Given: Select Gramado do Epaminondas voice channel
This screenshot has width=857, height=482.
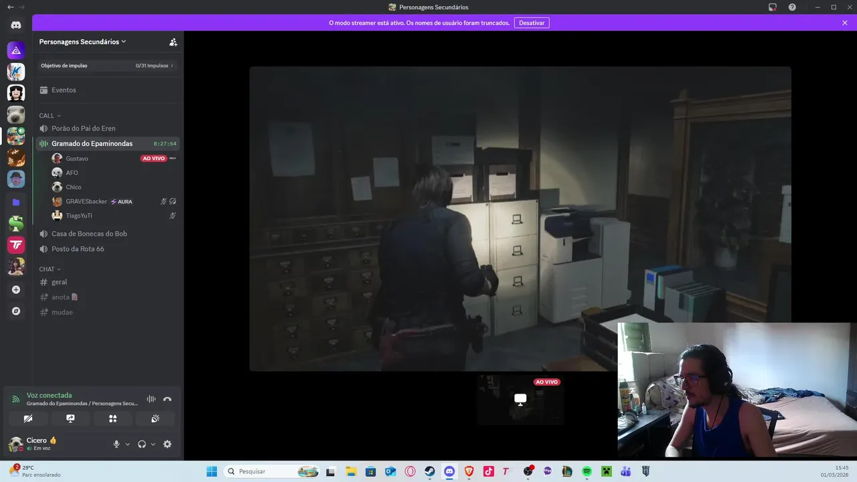Looking at the screenshot, I should pos(107,143).
